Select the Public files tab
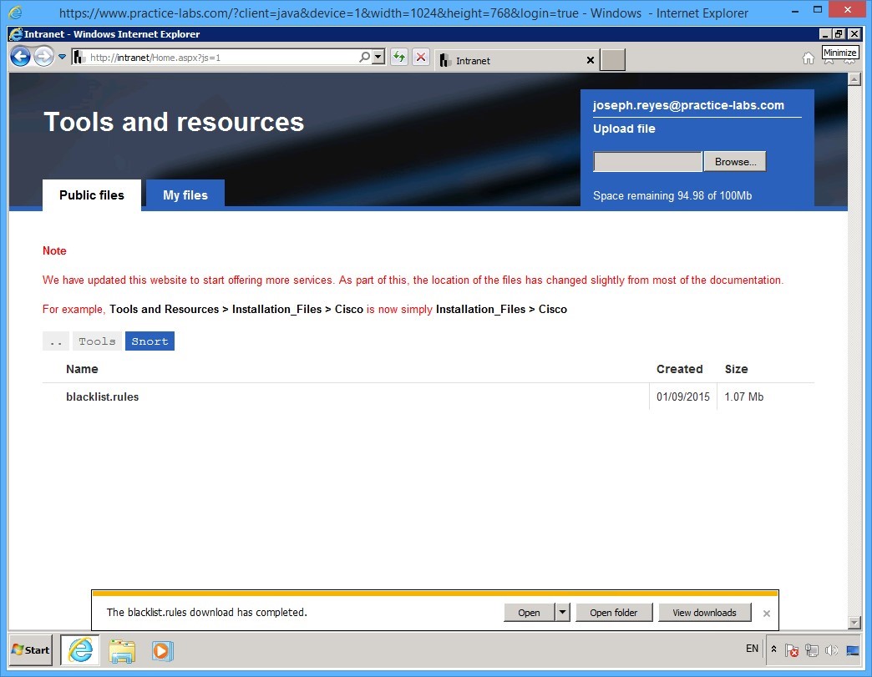The height and width of the screenshot is (677, 872). (91, 195)
